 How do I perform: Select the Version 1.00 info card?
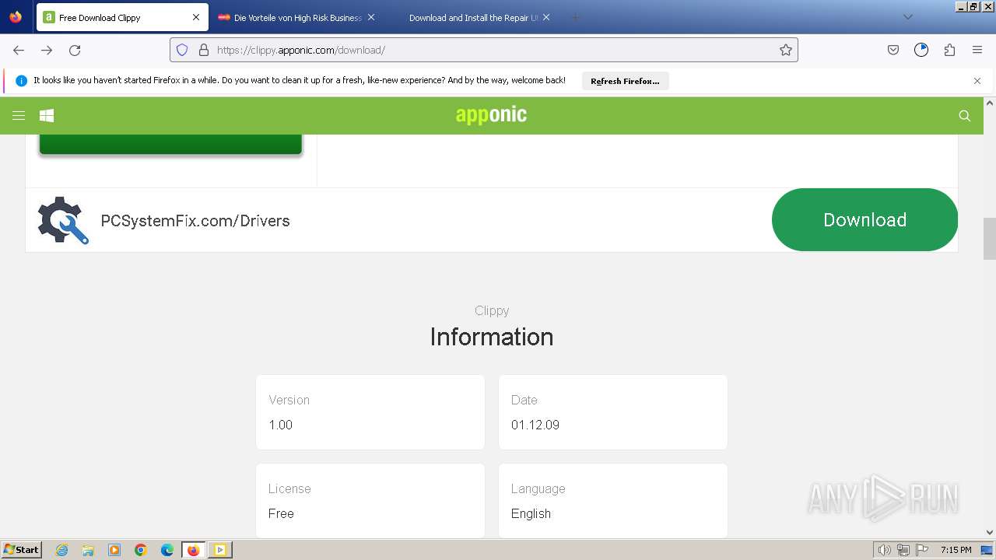[x=370, y=412]
